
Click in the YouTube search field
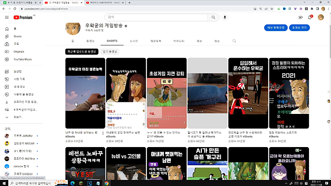click(x=156, y=17)
